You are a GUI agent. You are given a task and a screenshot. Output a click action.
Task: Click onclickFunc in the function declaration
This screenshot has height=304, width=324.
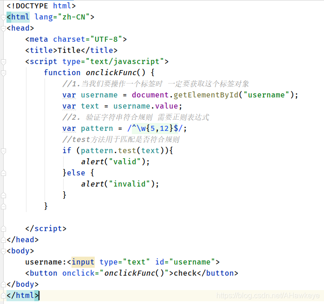click(111, 72)
